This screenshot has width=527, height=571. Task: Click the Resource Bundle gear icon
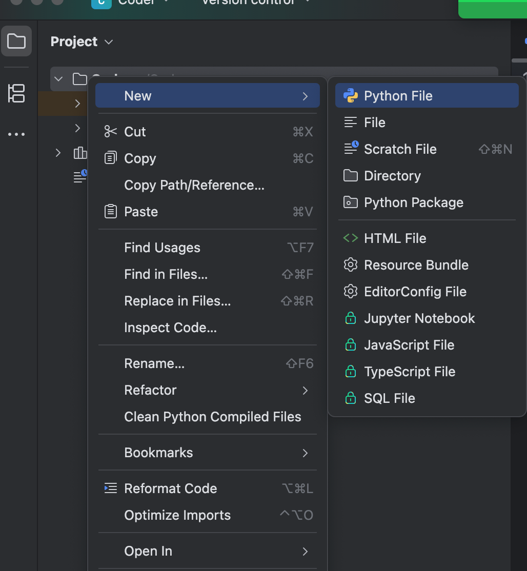point(350,265)
